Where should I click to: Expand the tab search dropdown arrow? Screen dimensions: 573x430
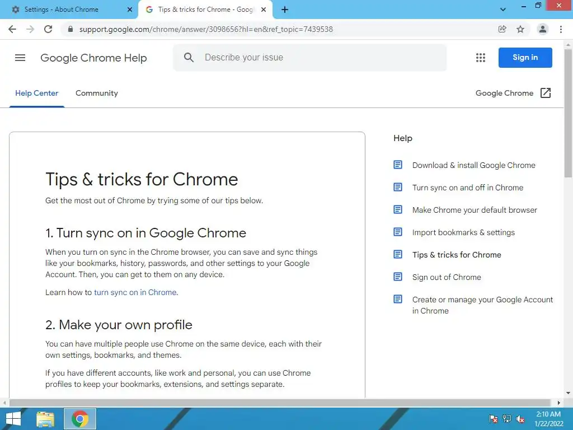(x=503, y=10)
